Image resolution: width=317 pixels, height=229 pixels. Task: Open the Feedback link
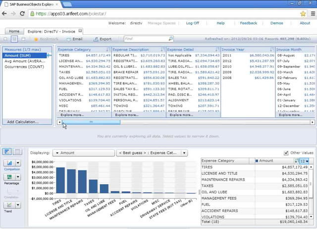[x=249, y=23]
